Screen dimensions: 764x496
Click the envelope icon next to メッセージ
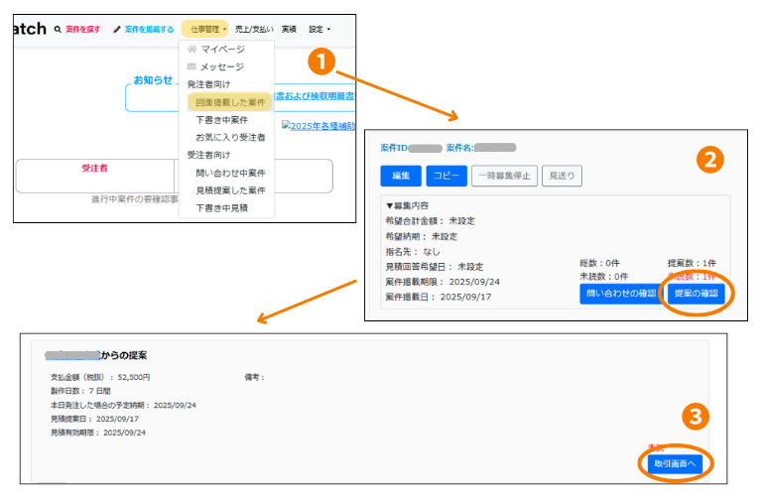[x=192, y=66]
